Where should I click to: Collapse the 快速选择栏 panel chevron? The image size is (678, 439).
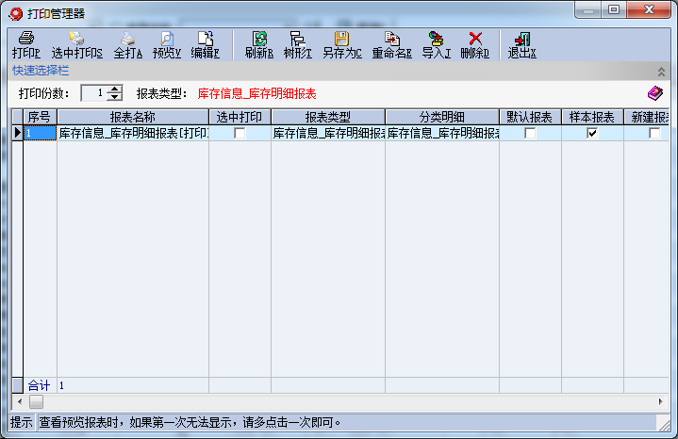(x=661, y=71)
